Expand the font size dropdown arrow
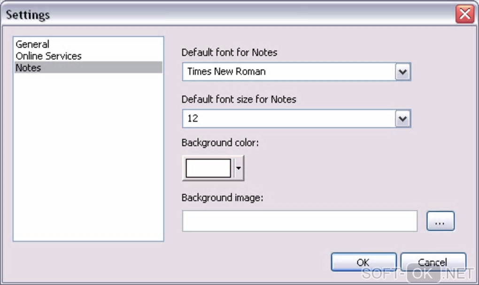This screenshot has width=479, height=285. point(402,119)
